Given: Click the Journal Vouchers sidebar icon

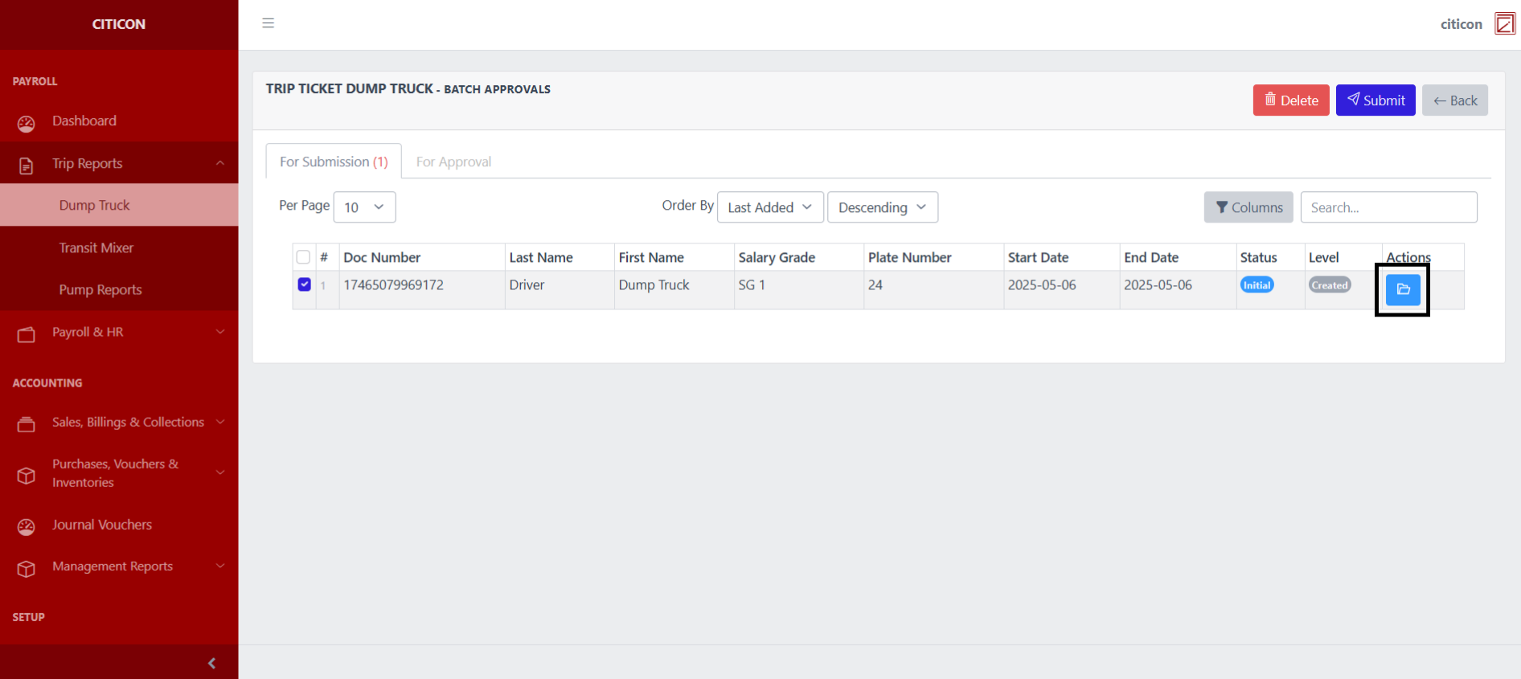Looking at the screenshot, I should [x=27, y=526].
